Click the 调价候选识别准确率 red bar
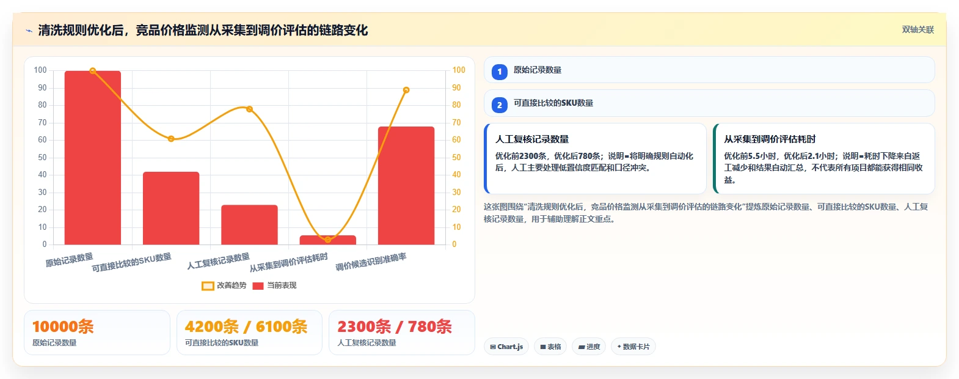Screen dimensions: 959x379 [x=406, y=186]
